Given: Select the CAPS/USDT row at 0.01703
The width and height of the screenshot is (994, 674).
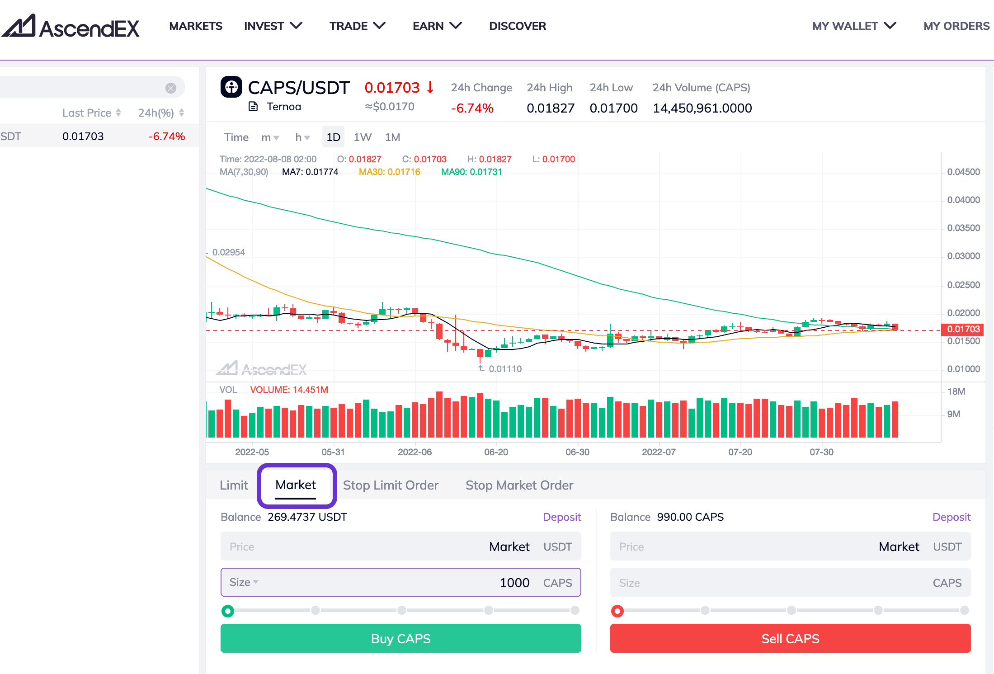Looking at the screenshot, I should (x=99, y=136).
